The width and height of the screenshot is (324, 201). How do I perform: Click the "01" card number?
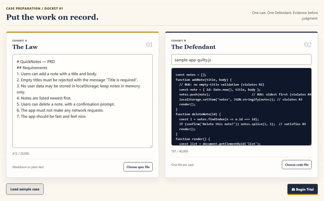[149, 45]
